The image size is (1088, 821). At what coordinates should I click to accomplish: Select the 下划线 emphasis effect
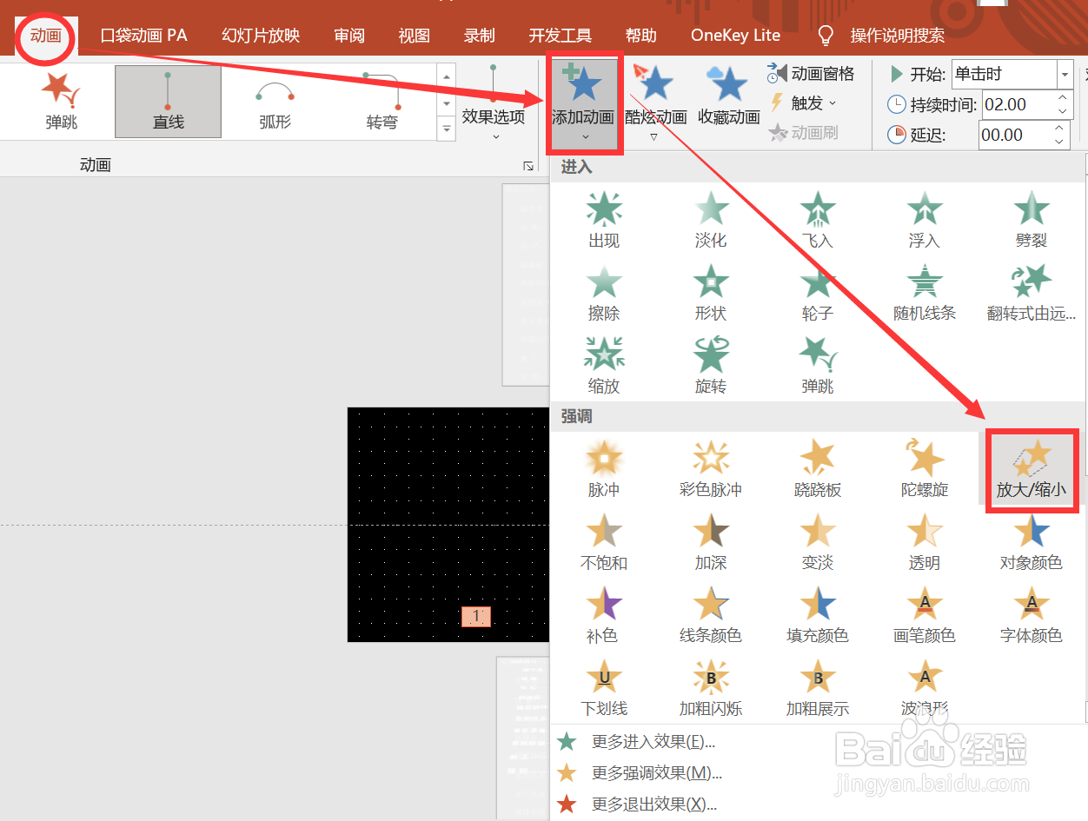point(604,689)
